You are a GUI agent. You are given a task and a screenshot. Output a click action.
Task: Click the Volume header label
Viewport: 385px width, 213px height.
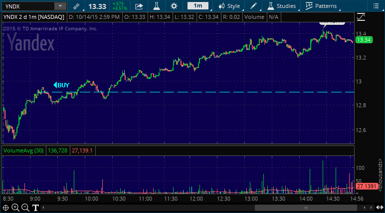[x=254, y=17]
